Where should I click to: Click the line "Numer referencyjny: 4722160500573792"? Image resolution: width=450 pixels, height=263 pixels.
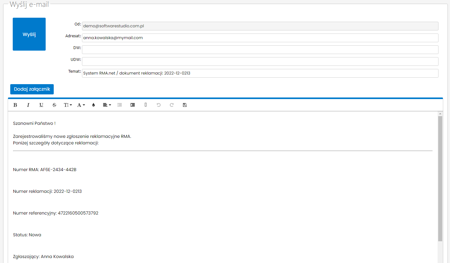click(56, 213)
